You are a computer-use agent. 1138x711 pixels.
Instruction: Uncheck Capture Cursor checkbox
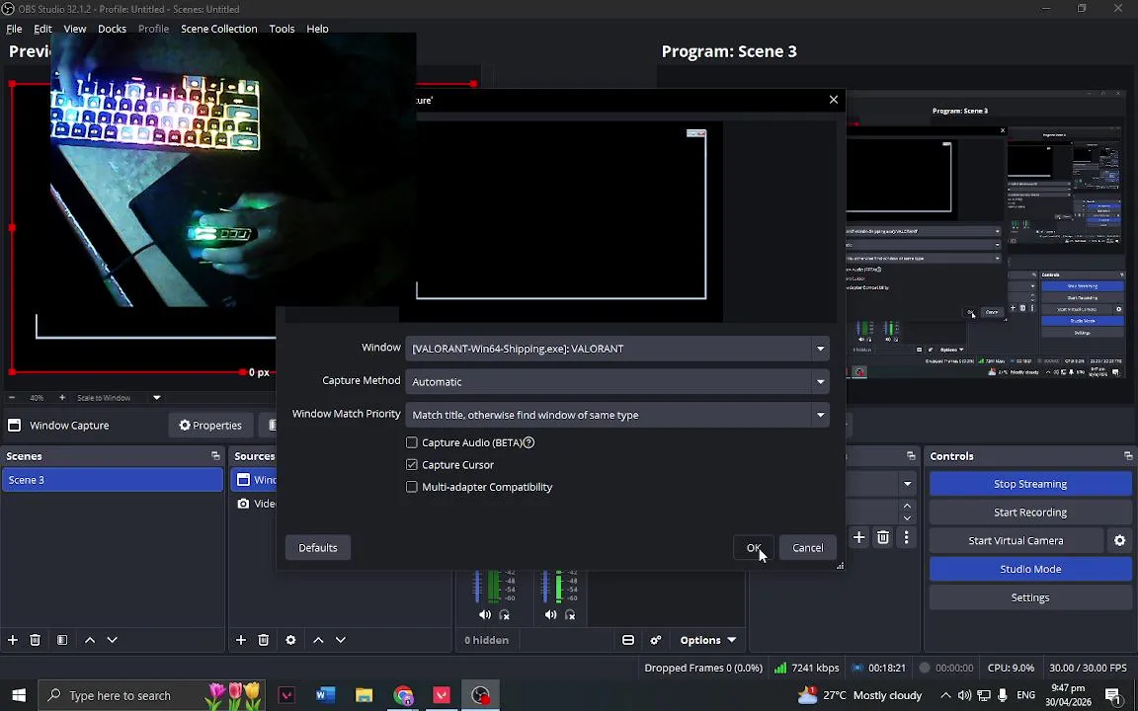pyautogui.click(x=412, y=464)
